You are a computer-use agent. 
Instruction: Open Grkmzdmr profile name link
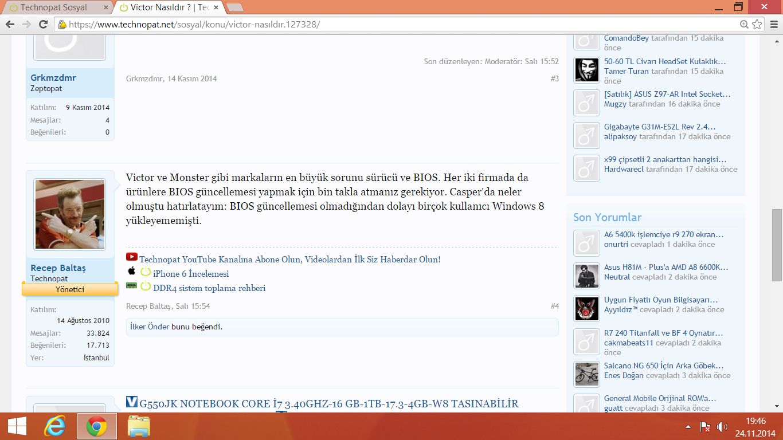coord(53,77)
